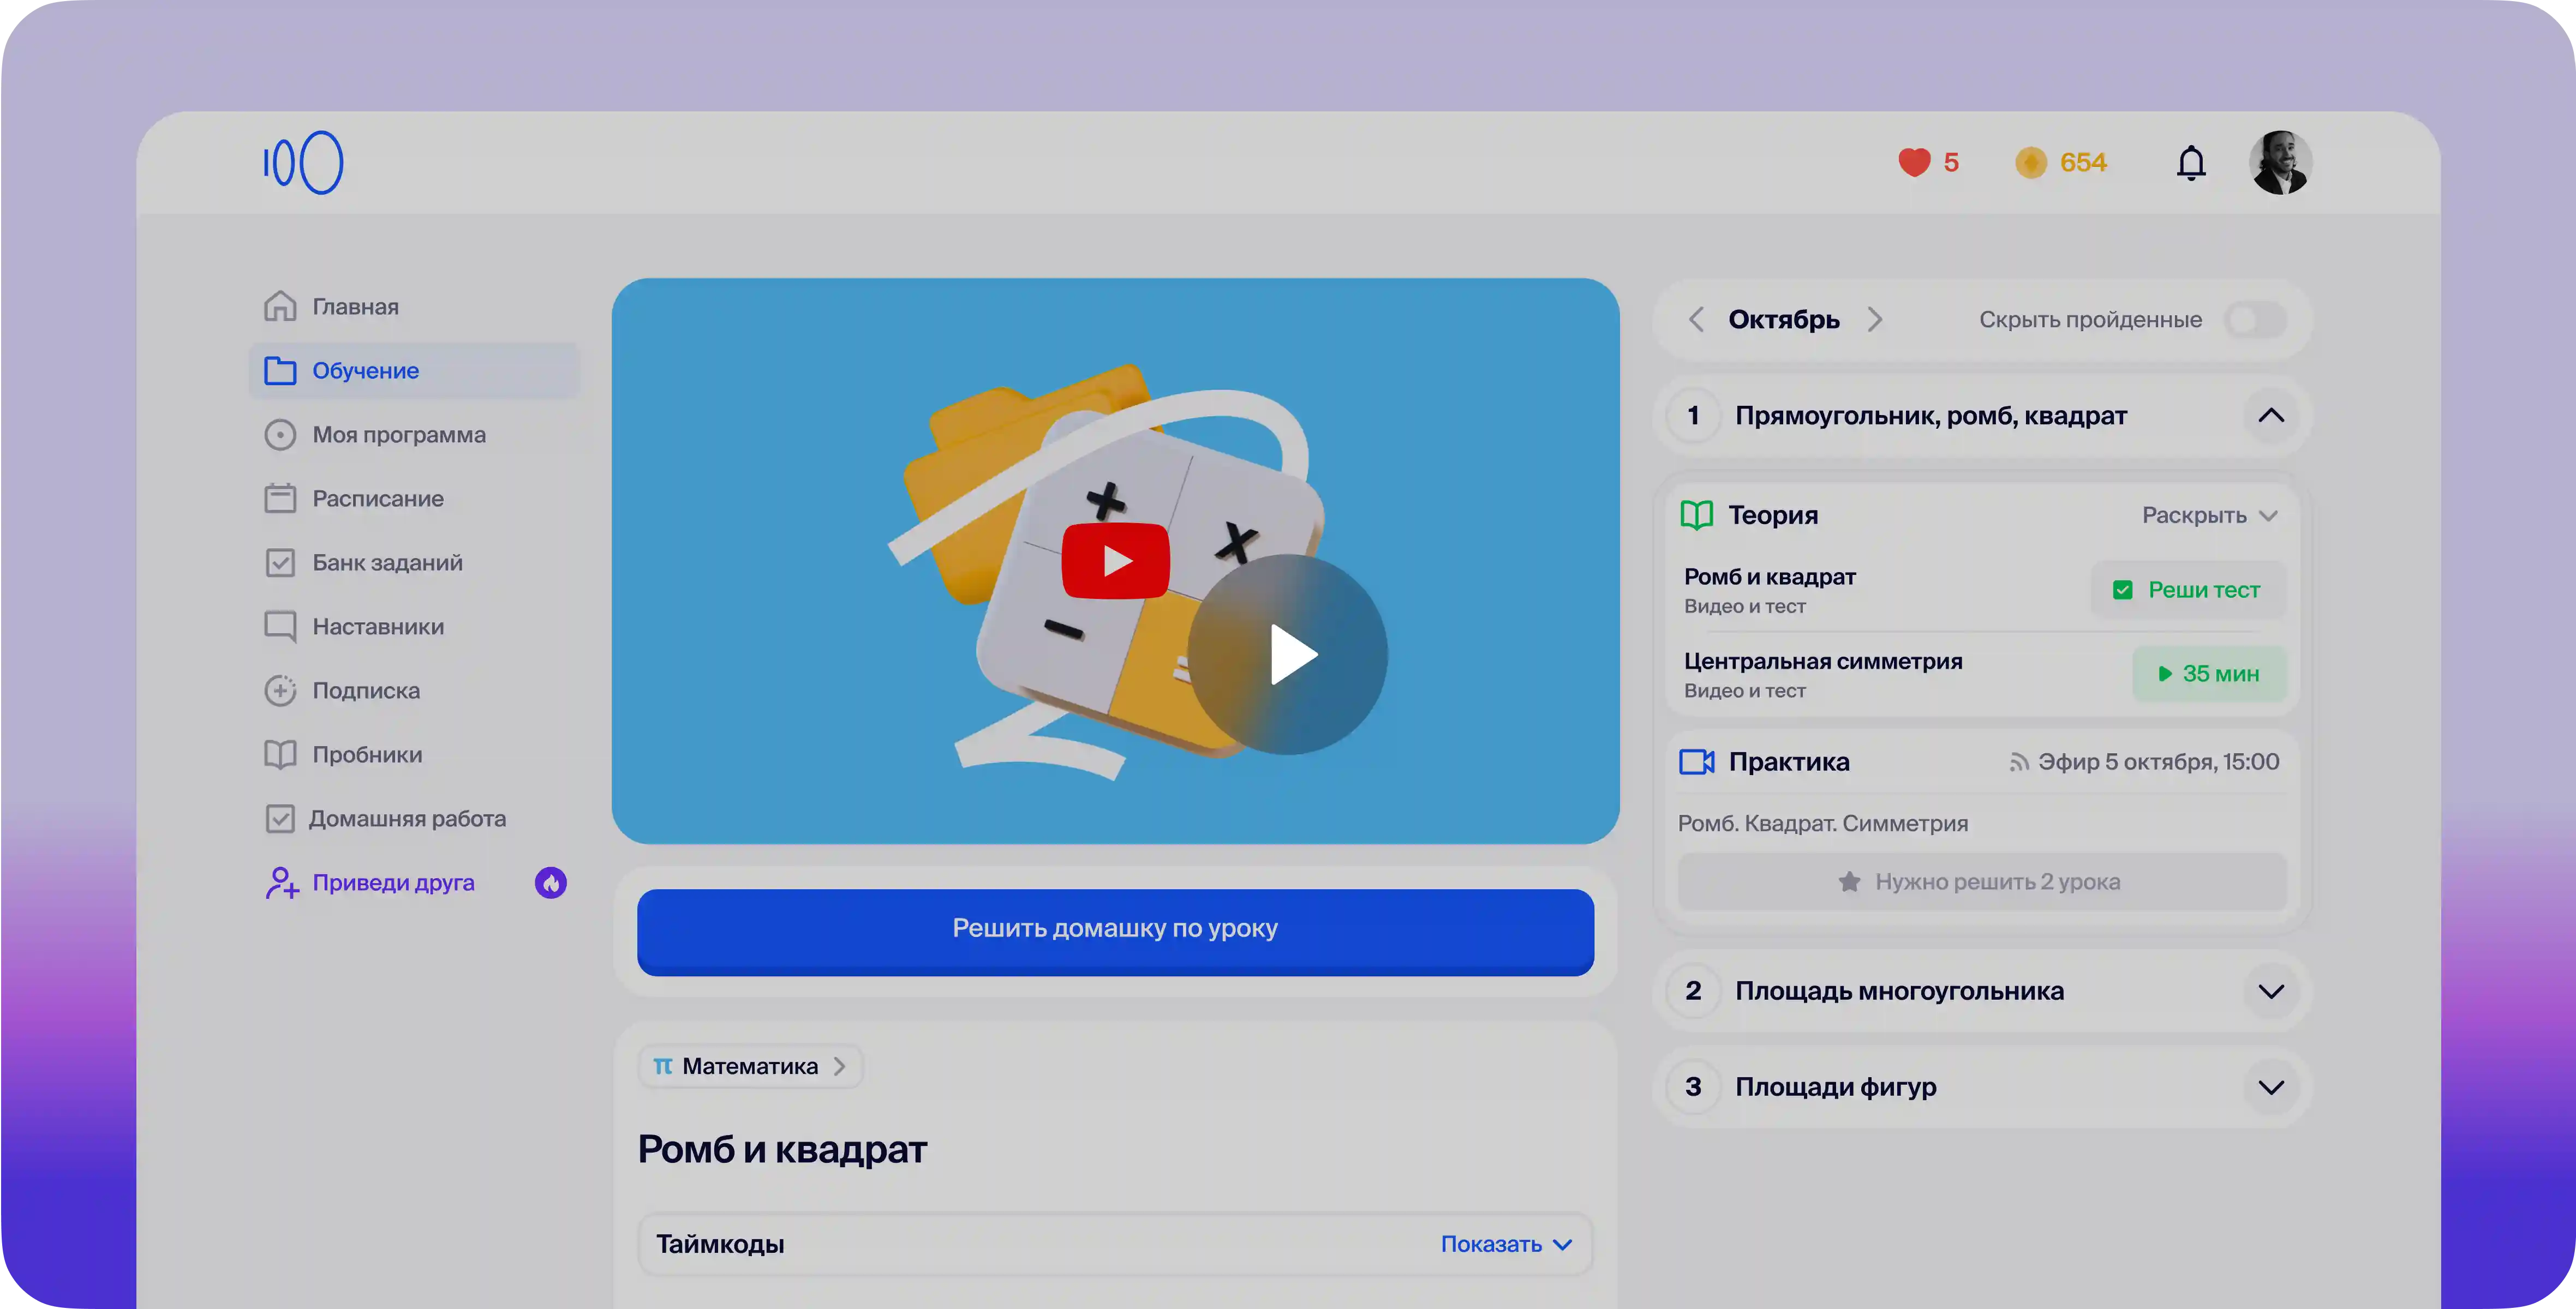This screenshot has width=2576, height=1309.
Task: Select the Обучение menu item
Action: tap(415, 371)
